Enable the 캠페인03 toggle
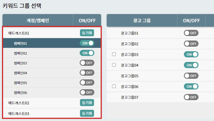Image resolution: width=214 pixels, height=121 pixels. (87, 63)
